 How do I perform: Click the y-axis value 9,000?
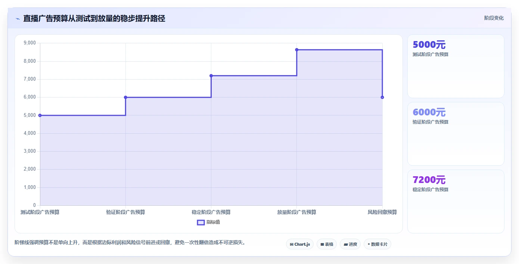click(29, 43)
